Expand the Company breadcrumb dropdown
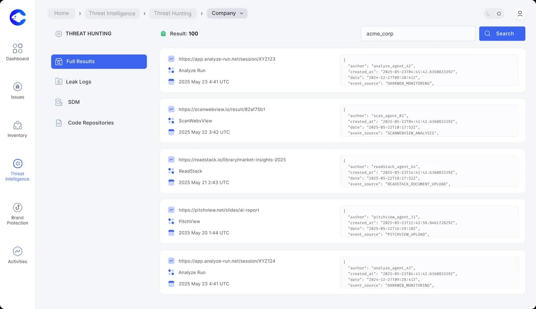Screen dimensions: 536x309 tap(227, 13)
